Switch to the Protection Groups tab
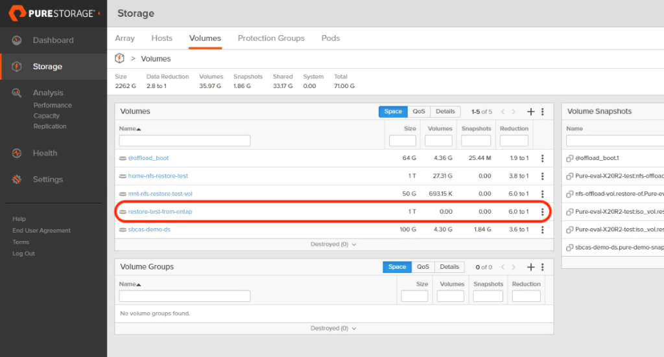Image resolution: width=664 pixels, height=357 pixels. click(x=271, y=38)
